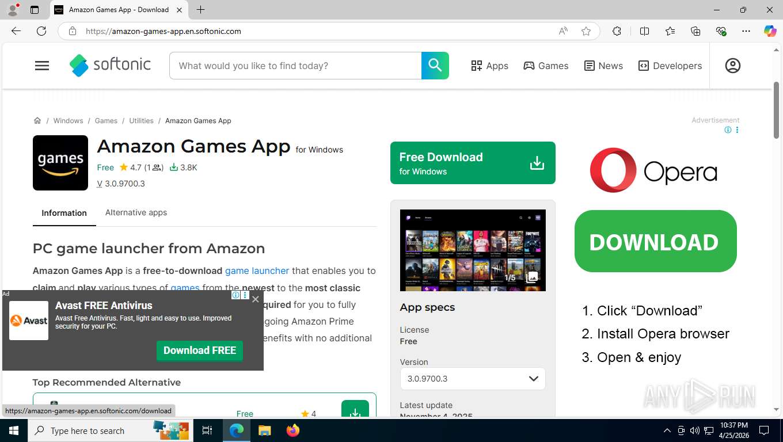783x442 pixels.
Task: Open the Windows Start menu
Action: tap(13, 430)
